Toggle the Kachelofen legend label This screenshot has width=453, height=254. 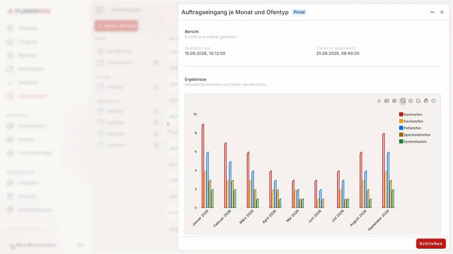[413, 121]
